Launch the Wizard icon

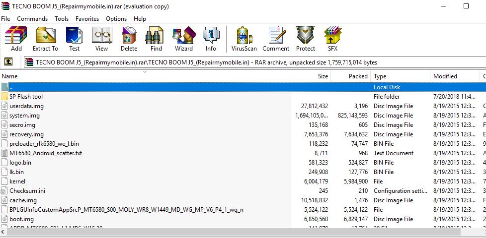point(184,39)
